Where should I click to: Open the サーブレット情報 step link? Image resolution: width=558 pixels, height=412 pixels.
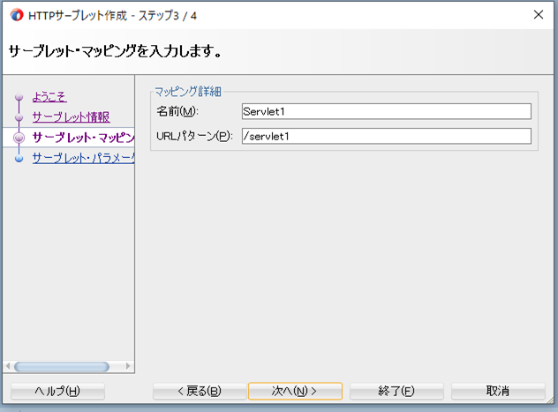tap(71, 117)
